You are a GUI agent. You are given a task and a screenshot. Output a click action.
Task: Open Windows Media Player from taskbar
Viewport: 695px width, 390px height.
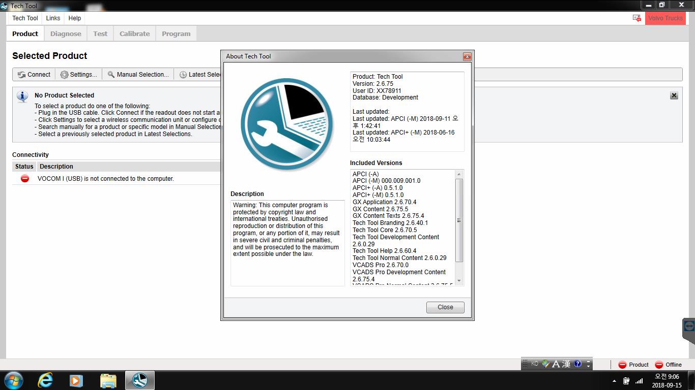(76, 380)
